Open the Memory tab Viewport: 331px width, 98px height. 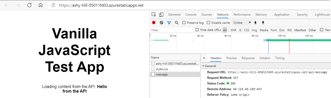tap(261, 15)
